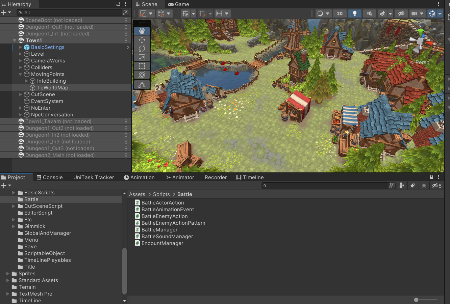Select the Scale tool

pyautogui.click(x=142, y=57)
